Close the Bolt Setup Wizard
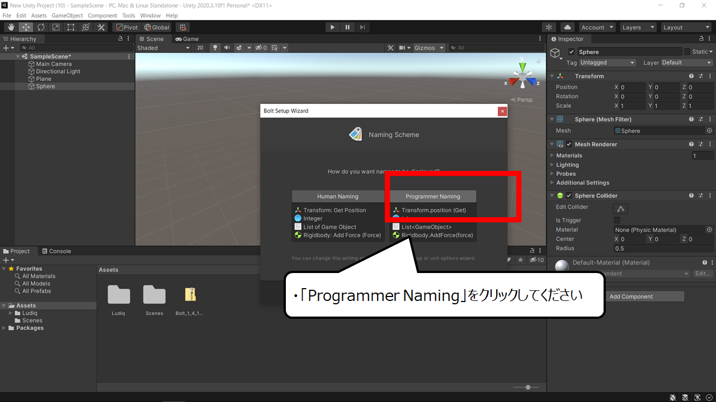Image resolution: width=716 pixels, height=402 pixels. coord(502,111)
